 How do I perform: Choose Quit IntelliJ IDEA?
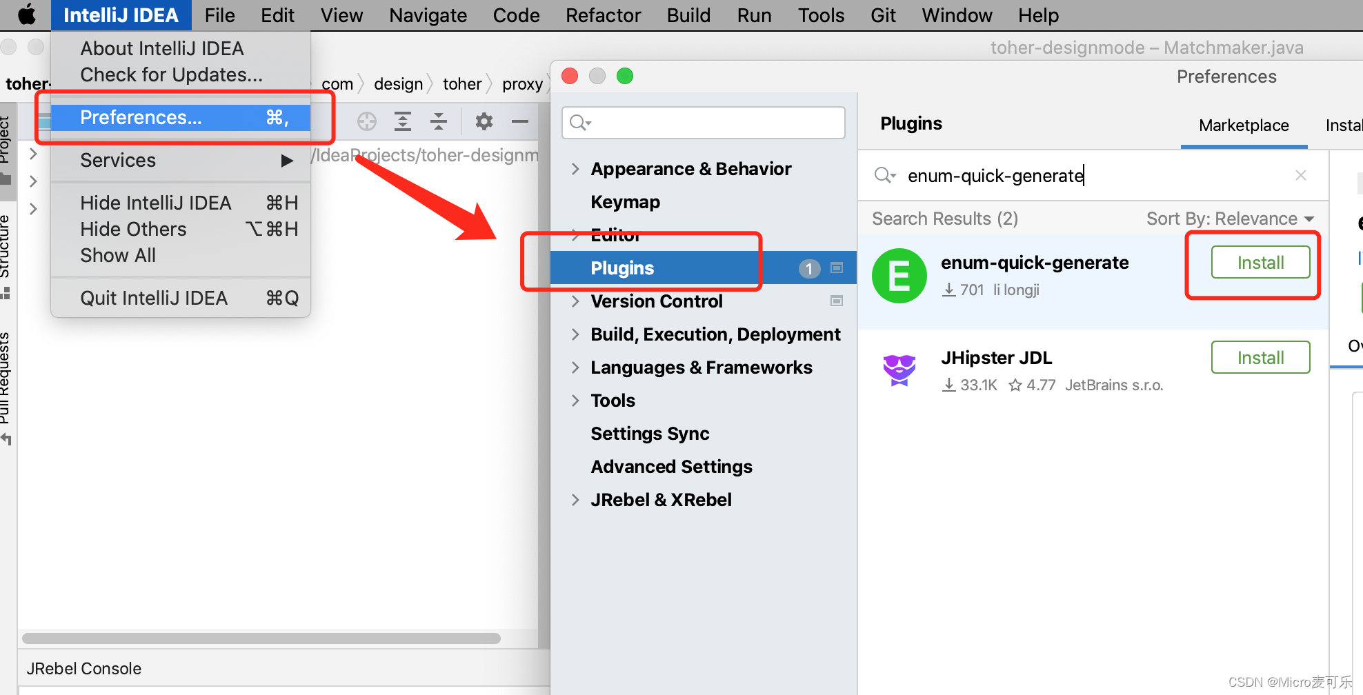click(x=181, y=298)
